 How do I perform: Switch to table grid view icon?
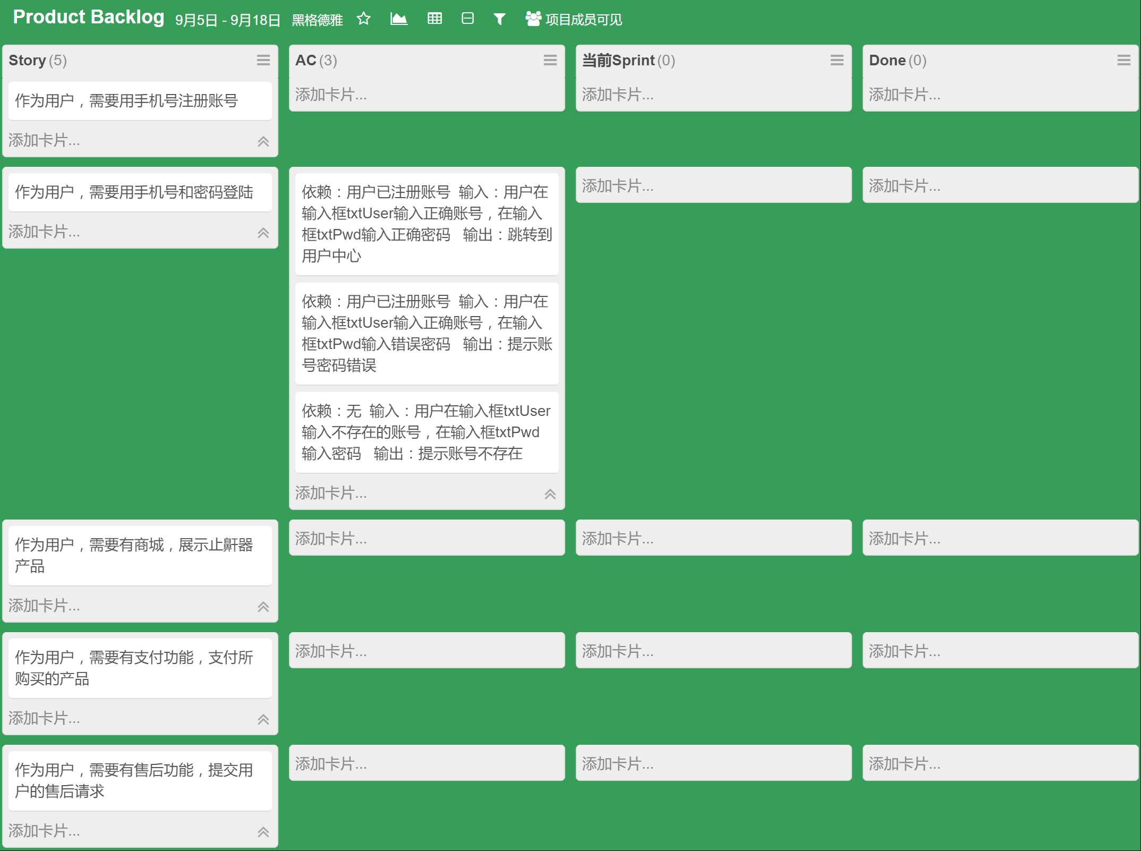click(435, 19)
